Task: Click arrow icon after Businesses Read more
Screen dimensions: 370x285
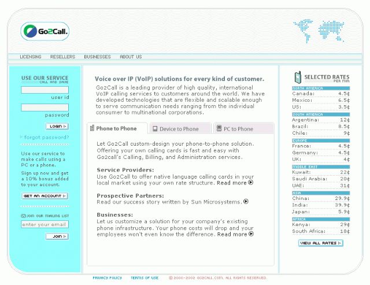Action: (251, 234)
